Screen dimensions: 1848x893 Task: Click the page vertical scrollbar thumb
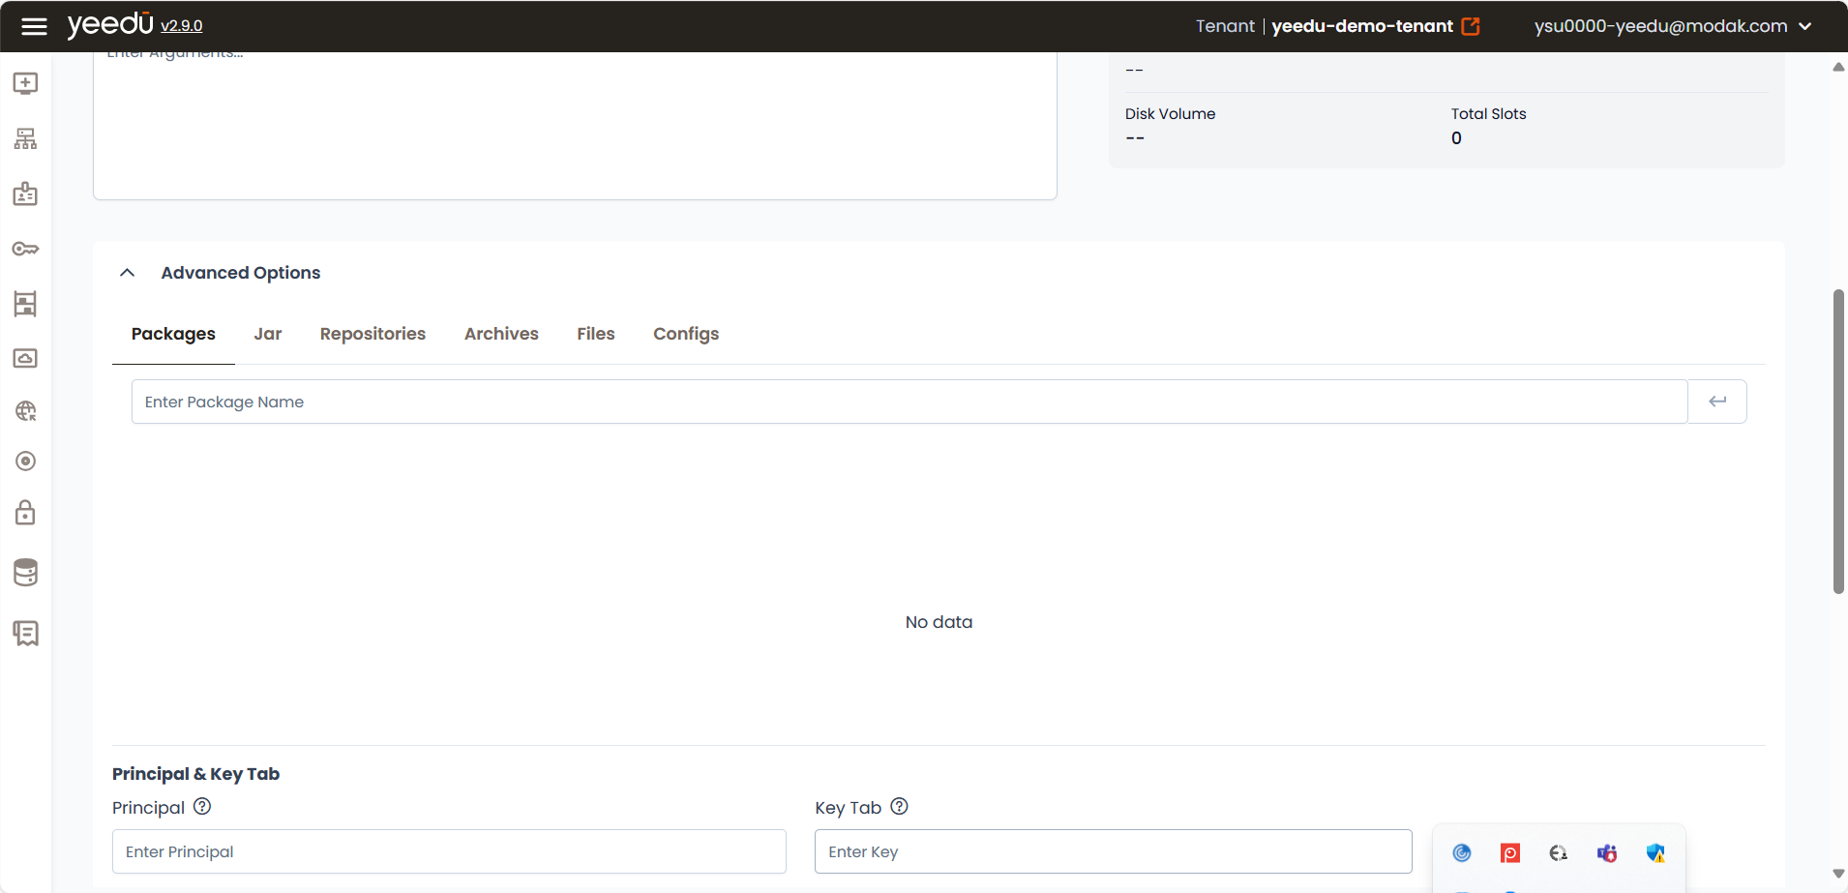(1838, 441)
